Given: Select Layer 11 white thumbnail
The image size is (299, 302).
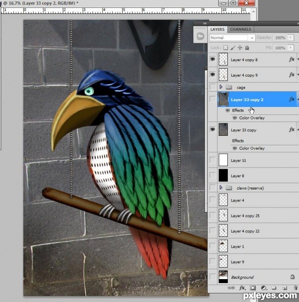Looking at the screenshot, I should [223, 160].
